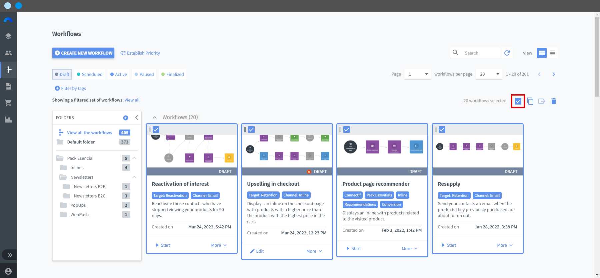Open the user account icon in the sidebar

click(8, 271)
